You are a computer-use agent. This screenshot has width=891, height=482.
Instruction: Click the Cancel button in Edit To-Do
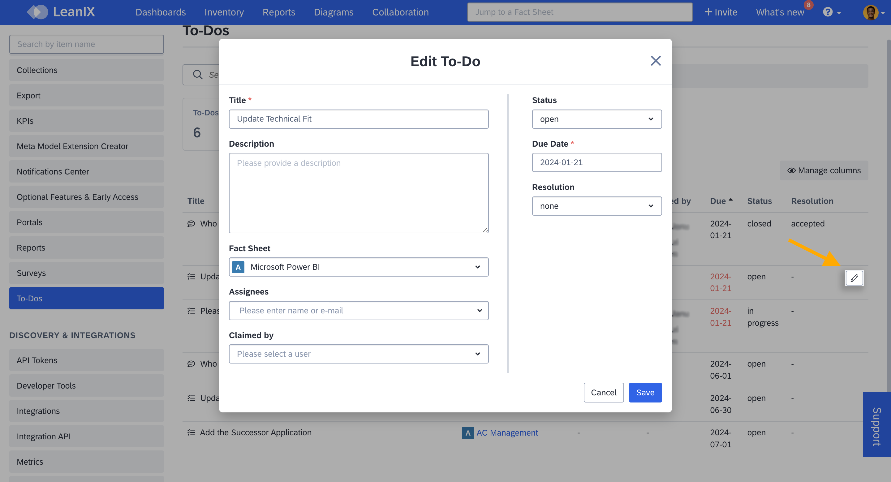click(603, 392)
